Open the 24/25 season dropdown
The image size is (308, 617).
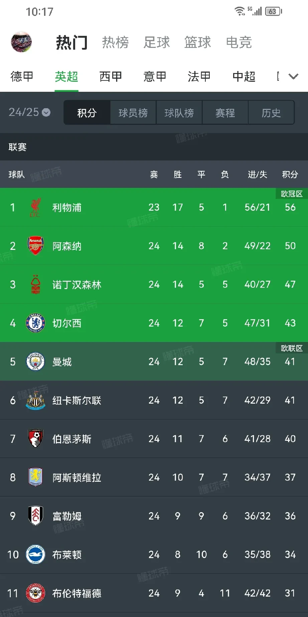[x=29, y=112]
